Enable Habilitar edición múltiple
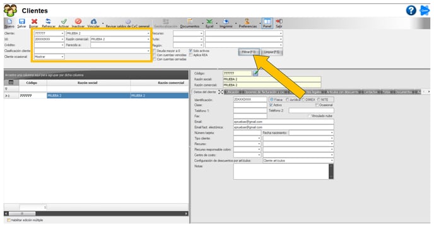This screenshot has width=434, height=227. pos(9,220)
